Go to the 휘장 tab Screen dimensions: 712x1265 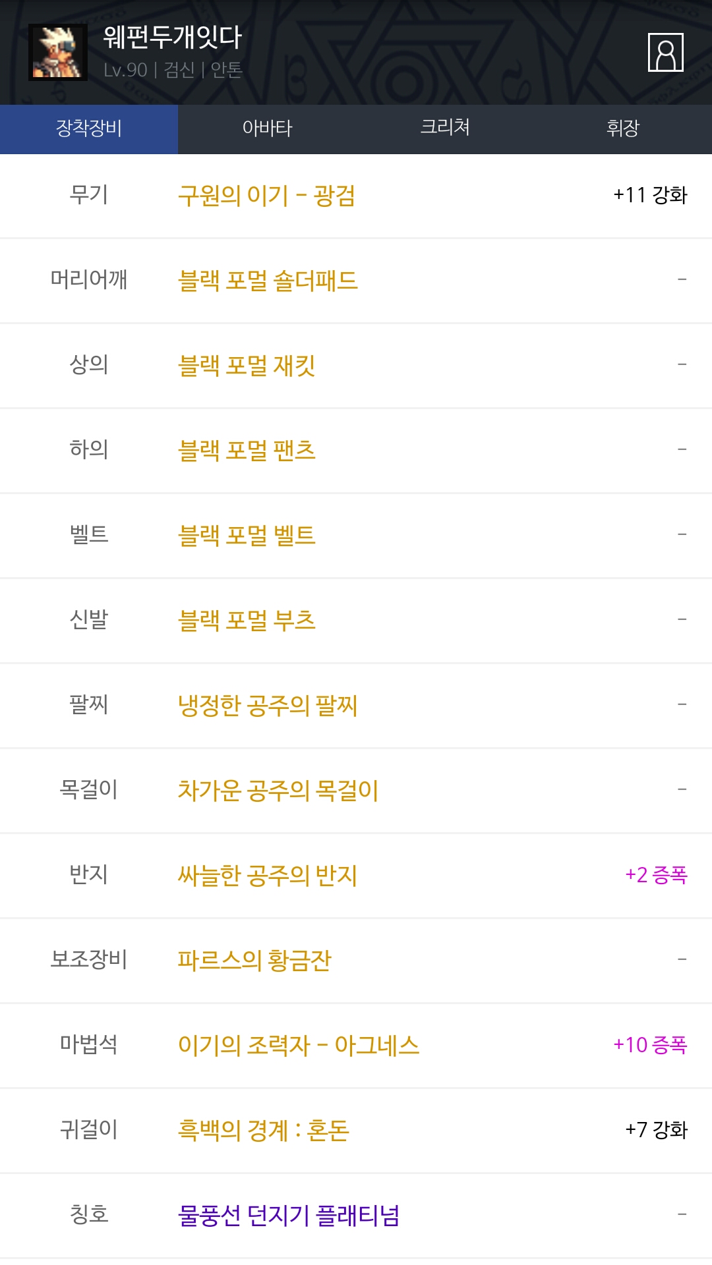tap(623, 128)
